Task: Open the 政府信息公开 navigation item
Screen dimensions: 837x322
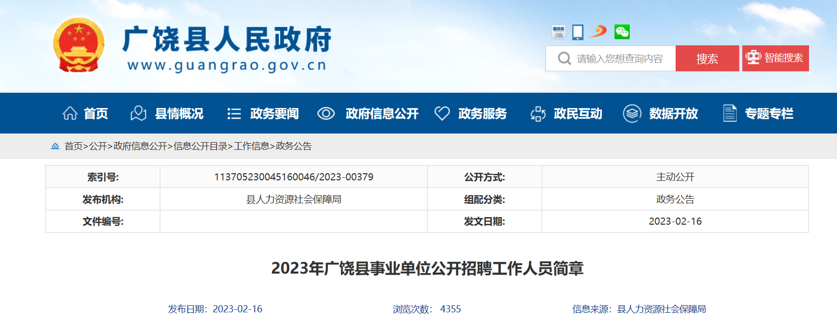Action: pyautogui.click(x=382, y=113)
